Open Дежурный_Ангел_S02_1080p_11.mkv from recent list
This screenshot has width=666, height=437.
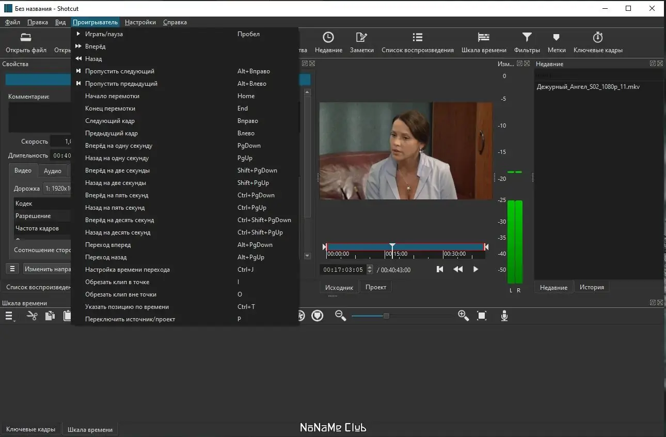click(x=588, y=87)
